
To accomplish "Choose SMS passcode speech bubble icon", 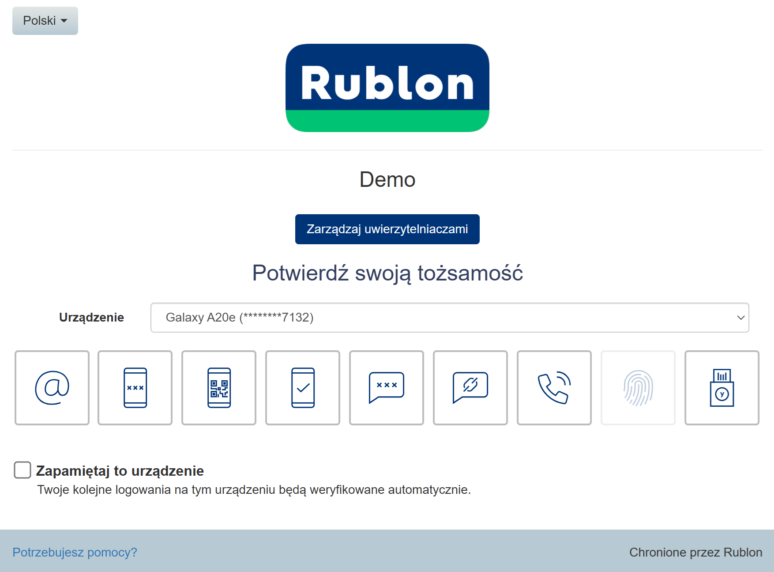I will [x=387, y=388].
